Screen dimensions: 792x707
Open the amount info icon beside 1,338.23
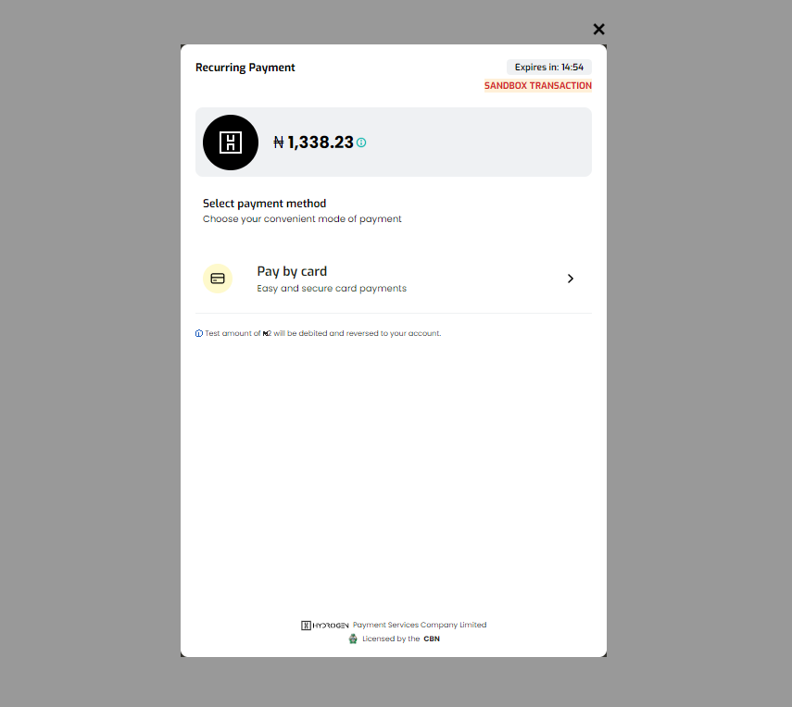click(361, 143)
